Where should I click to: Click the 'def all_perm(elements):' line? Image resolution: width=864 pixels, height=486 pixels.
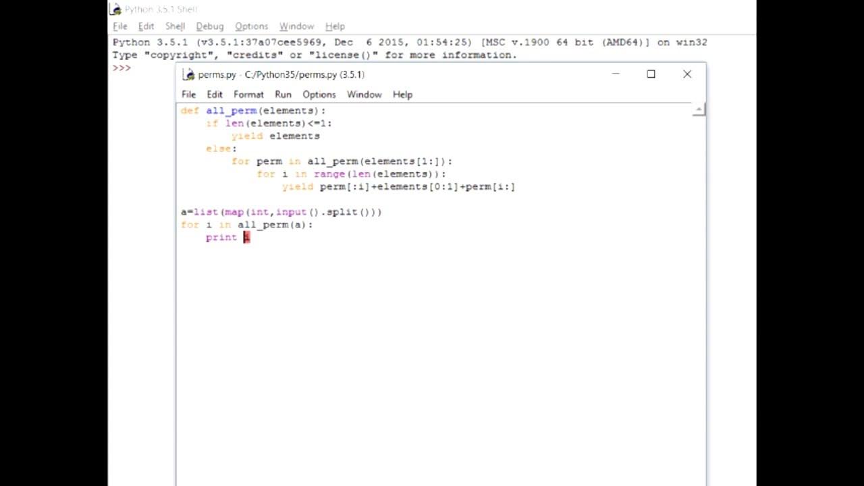point(253,111)
